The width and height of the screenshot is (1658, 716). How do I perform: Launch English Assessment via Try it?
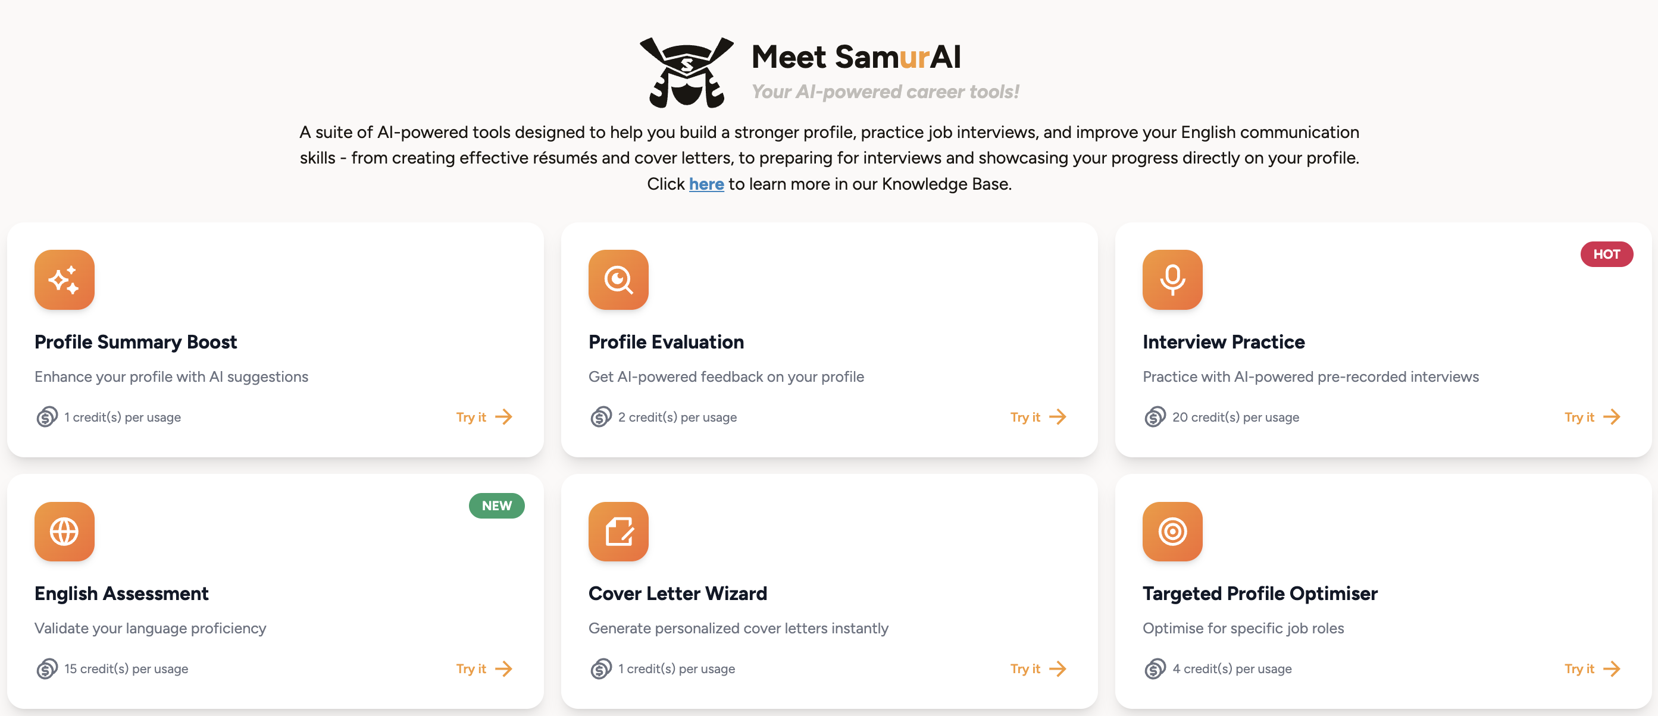(484, 669)
